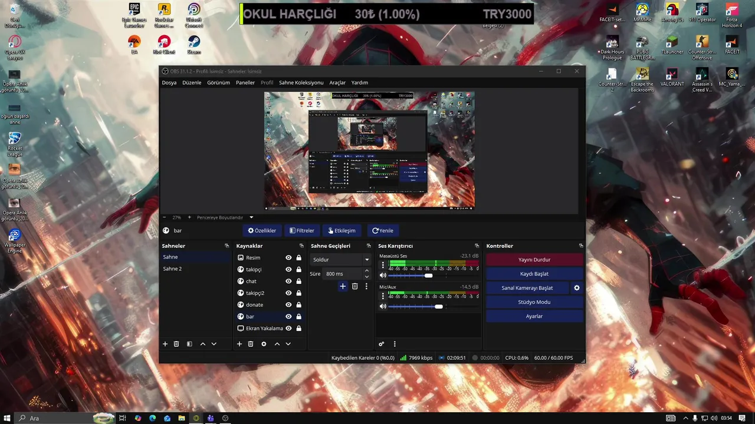Click the Etkileşim button
The height and width of the screenshot is (424, 755).
click(x=342, y=231)
